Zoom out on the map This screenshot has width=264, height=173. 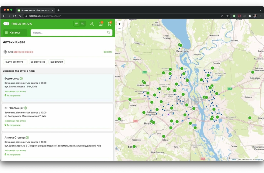(119, 29)
